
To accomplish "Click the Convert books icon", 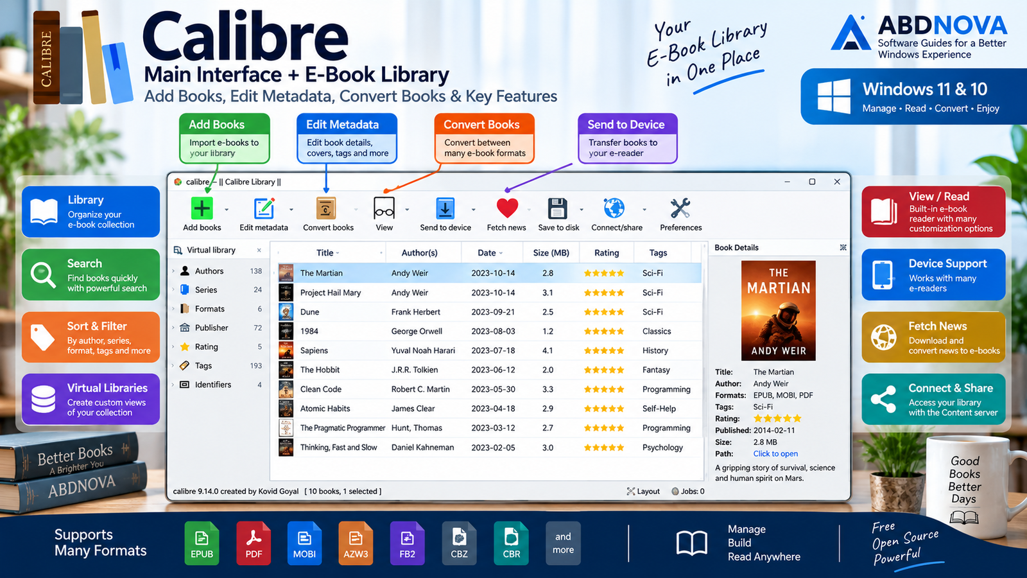I will [326, 208].
